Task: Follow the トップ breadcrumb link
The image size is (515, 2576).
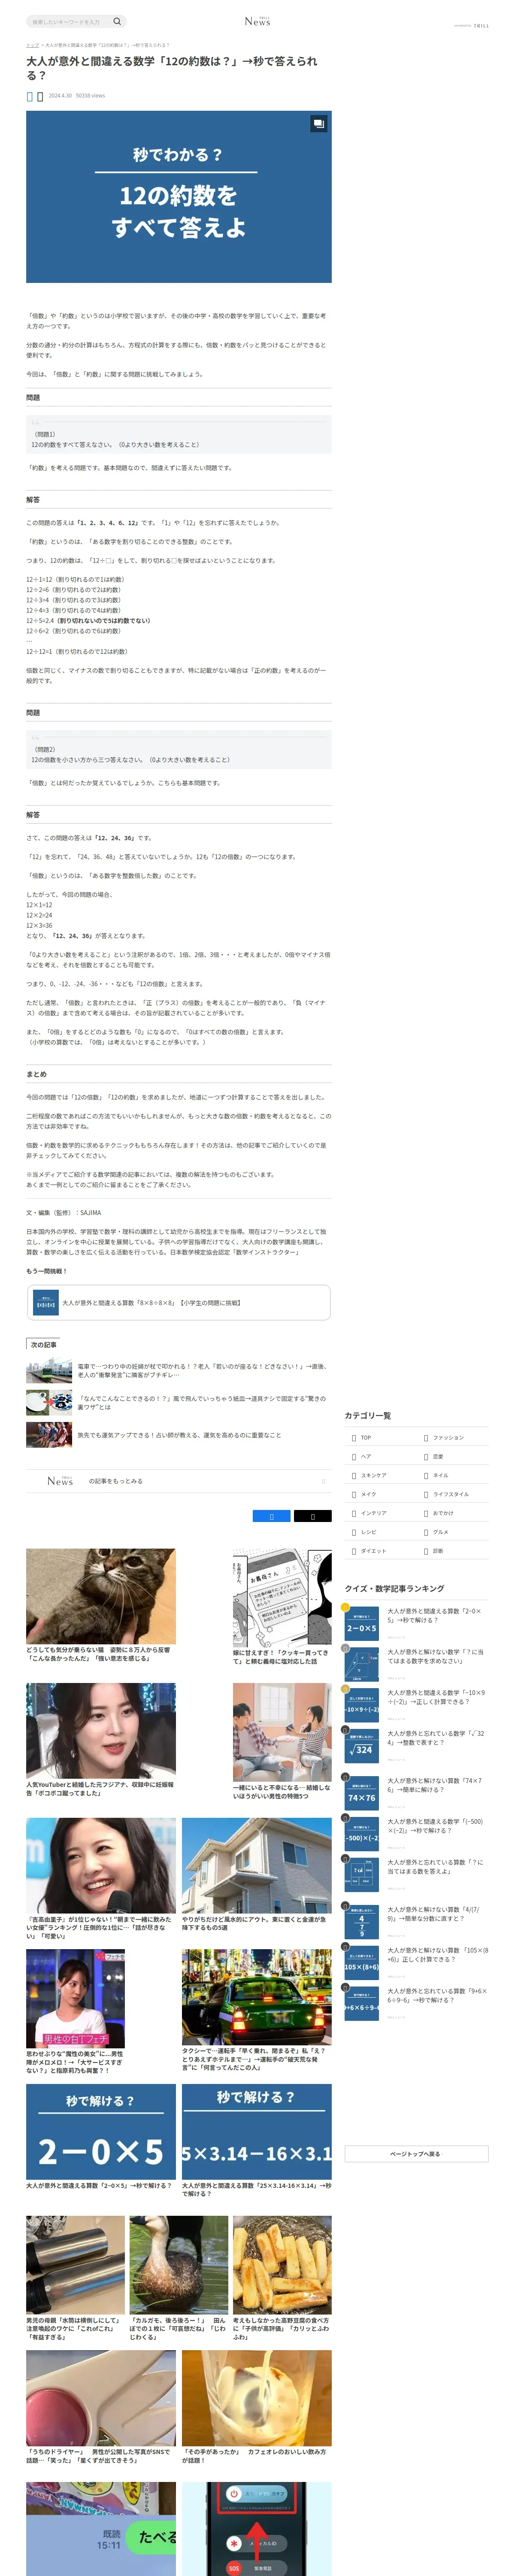Action: 32,45
